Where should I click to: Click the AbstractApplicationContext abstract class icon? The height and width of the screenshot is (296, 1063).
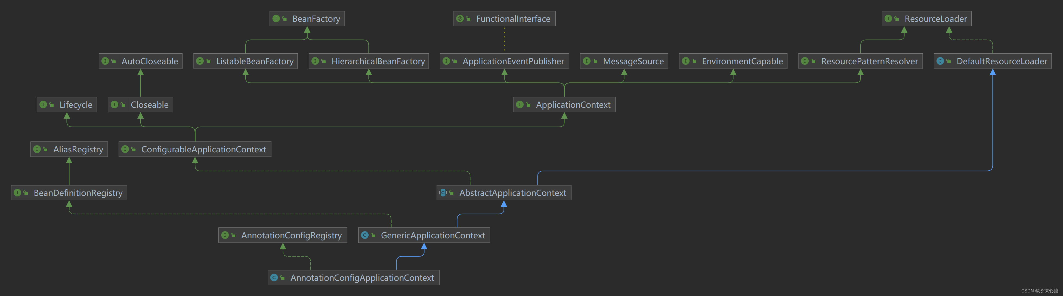443,192
